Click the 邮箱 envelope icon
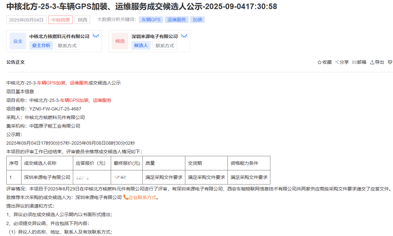The width and height of the screenshot is (393, 236). 354,62
